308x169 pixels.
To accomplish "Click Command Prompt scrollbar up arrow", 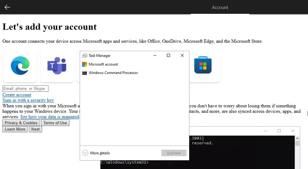I will [x=297, y=138].
